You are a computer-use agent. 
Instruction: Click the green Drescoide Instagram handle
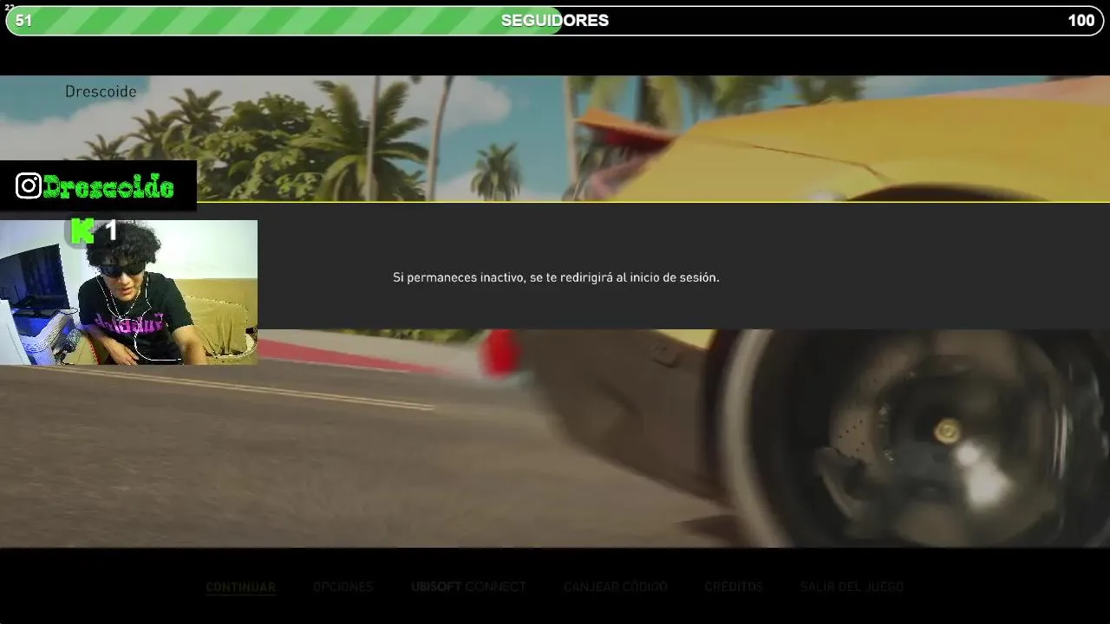[x=108, y=186]
